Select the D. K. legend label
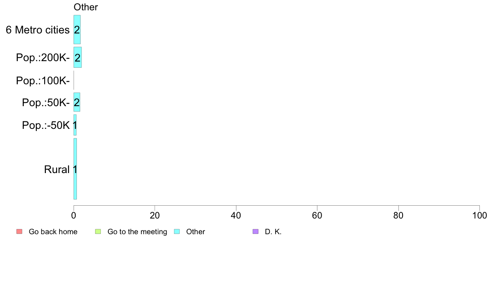The image size is (491, 304). coord(273,232)
